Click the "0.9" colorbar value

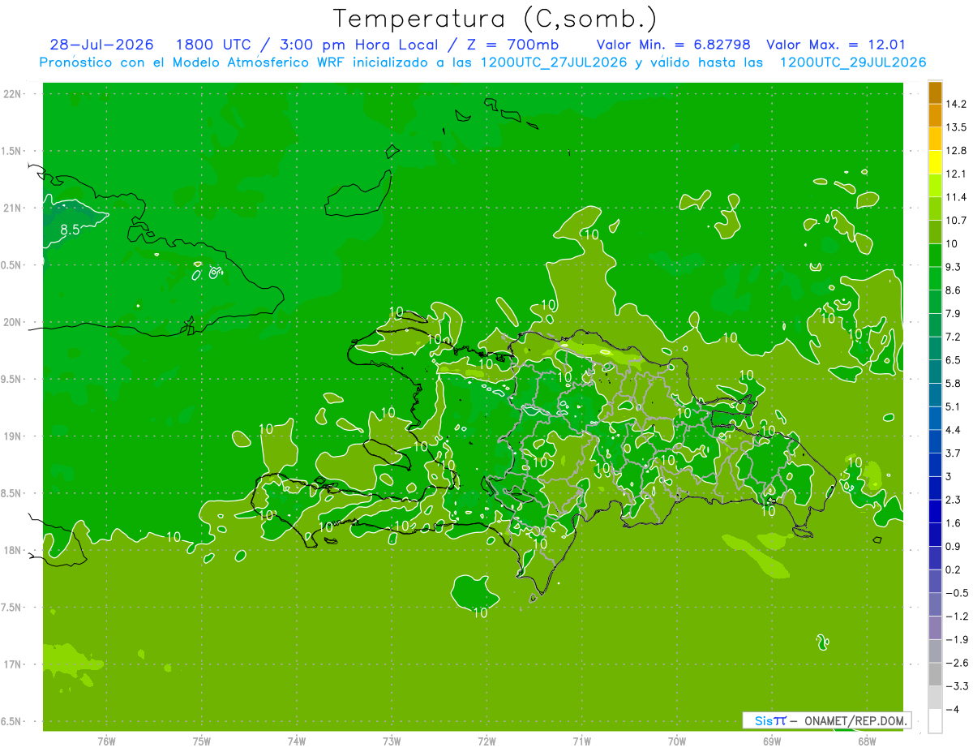coord(954,546)
